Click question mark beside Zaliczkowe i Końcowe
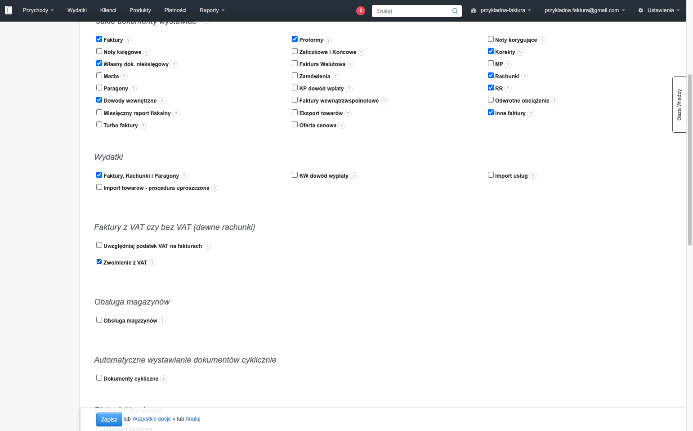 (x=362, y=52)
